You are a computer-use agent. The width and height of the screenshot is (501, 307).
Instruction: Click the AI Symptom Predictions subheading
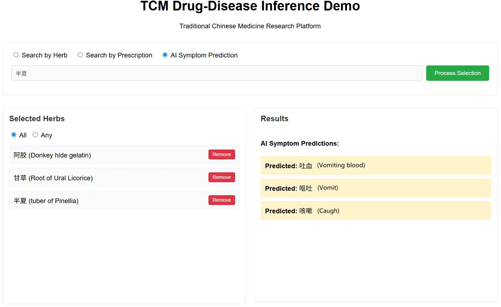click(x=299, y=143)
